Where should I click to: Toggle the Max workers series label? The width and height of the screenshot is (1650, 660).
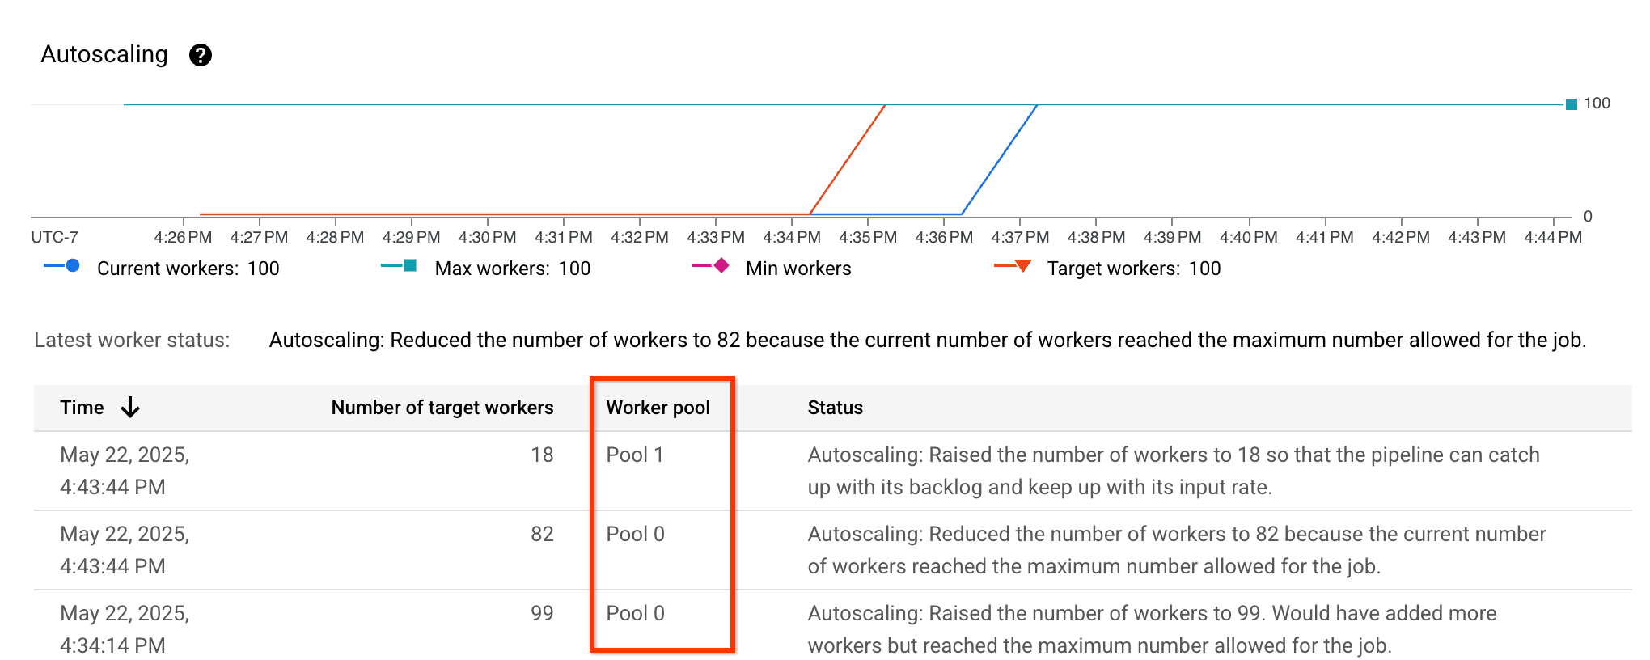click(x=512, y=269)
